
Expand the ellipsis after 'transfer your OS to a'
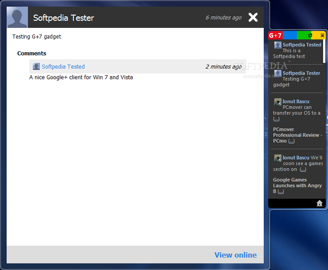click(x=276, y=119)
